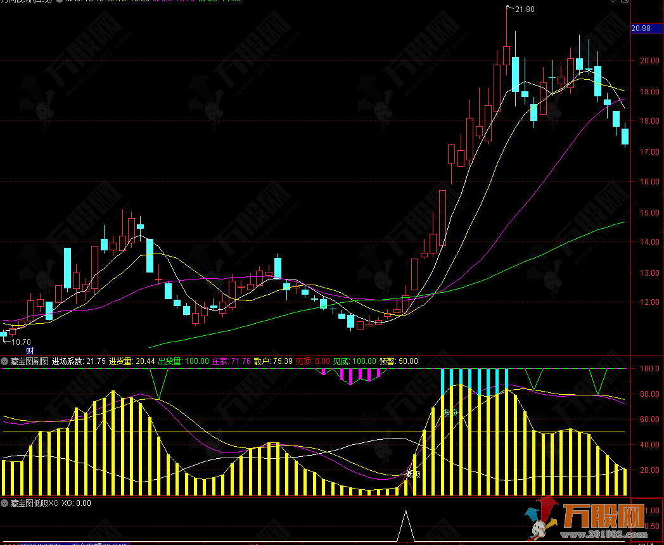Click the magenta 庄家 legend label
This screenshot has width=664, height=545.
[x=231, y=361]
